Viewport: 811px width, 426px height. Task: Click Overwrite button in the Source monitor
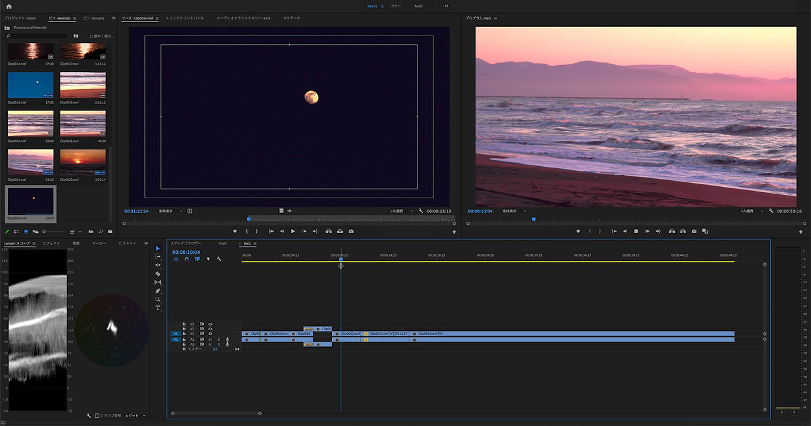pyautogui.click(x=340, y=231)
